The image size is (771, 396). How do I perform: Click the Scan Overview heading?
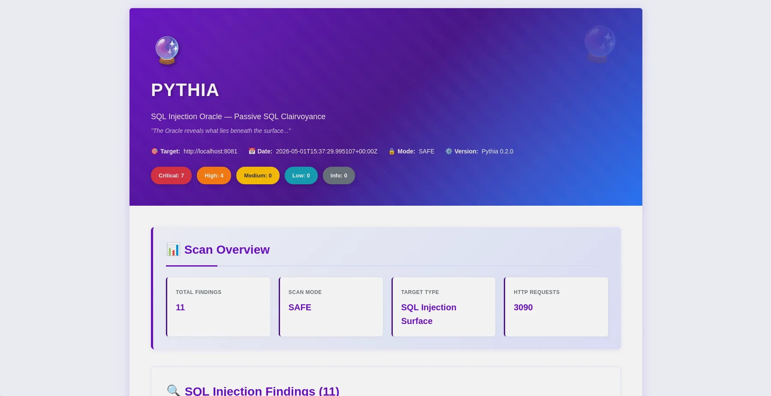coord(227,249)
